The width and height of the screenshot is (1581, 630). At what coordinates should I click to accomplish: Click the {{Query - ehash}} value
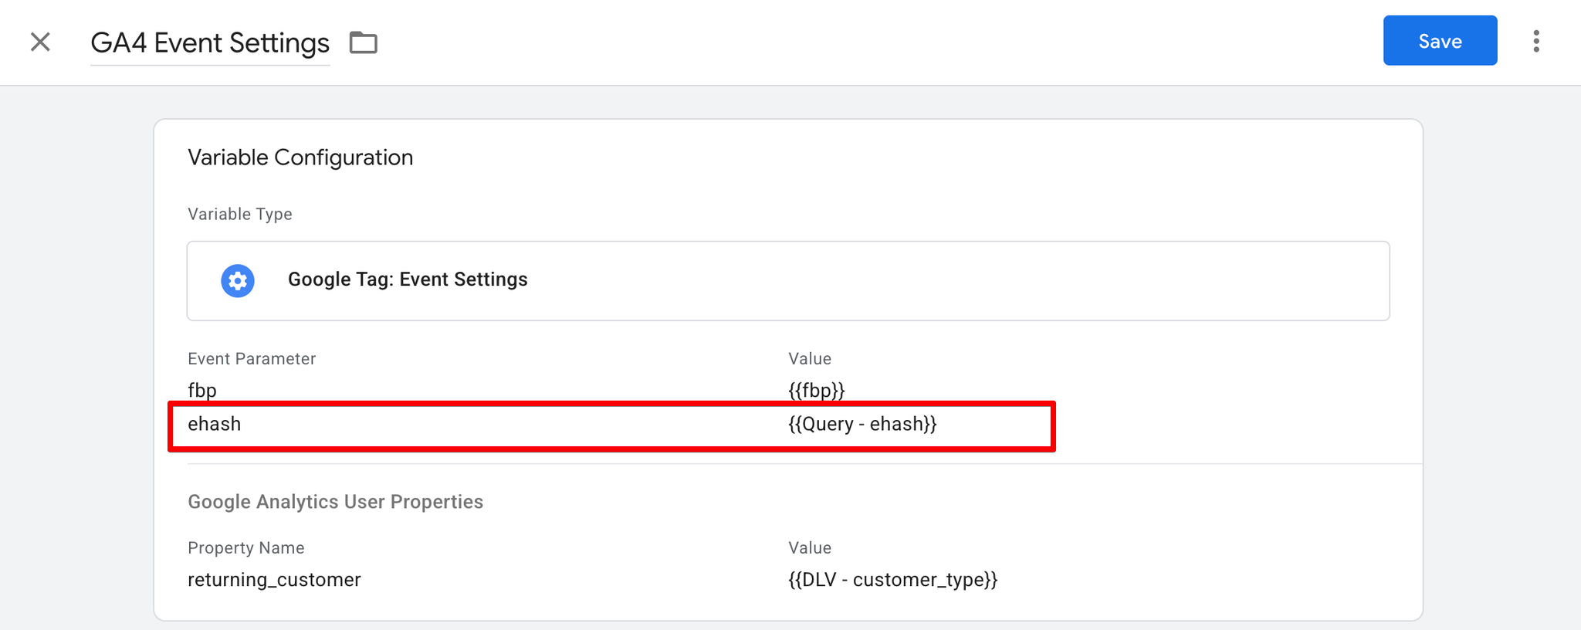(x=862, y=424)
